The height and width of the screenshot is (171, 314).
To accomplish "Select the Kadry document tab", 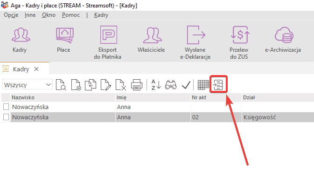I will point(21,69).
